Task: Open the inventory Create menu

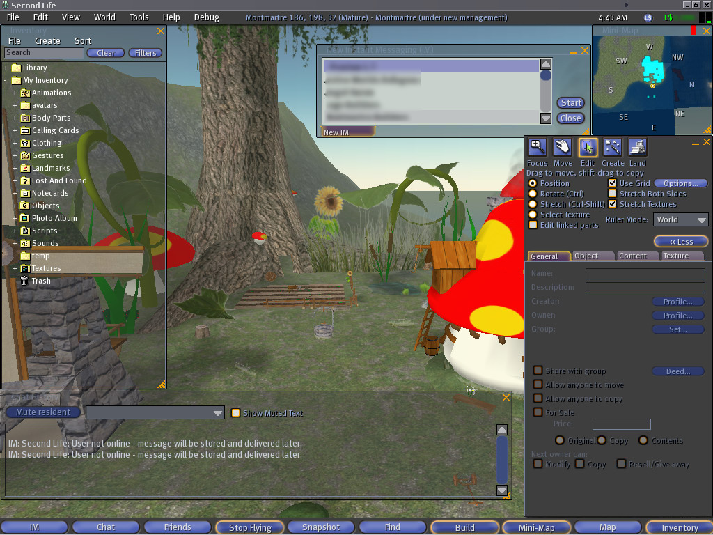Action: coord(47,41)
